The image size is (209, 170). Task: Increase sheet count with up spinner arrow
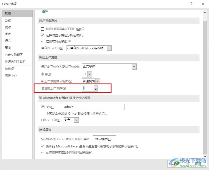(x=96, y=87)
